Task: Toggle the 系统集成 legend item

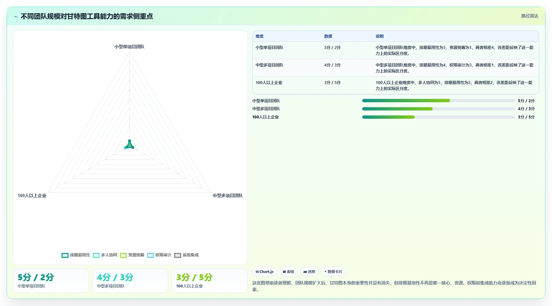Action: point(187,255)
